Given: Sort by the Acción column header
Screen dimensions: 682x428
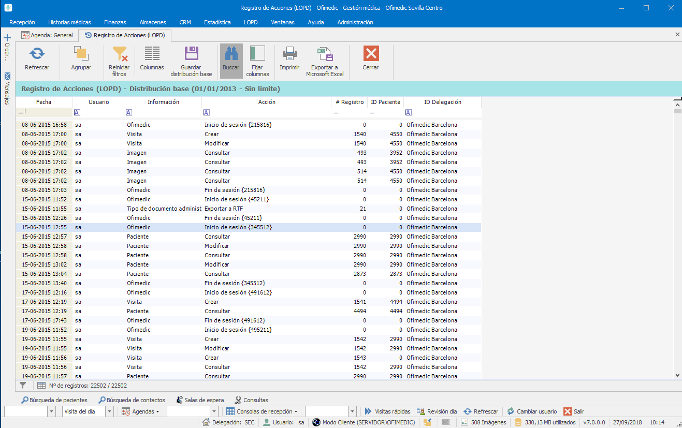Looking at the screenshot, I should click(266, 102).
